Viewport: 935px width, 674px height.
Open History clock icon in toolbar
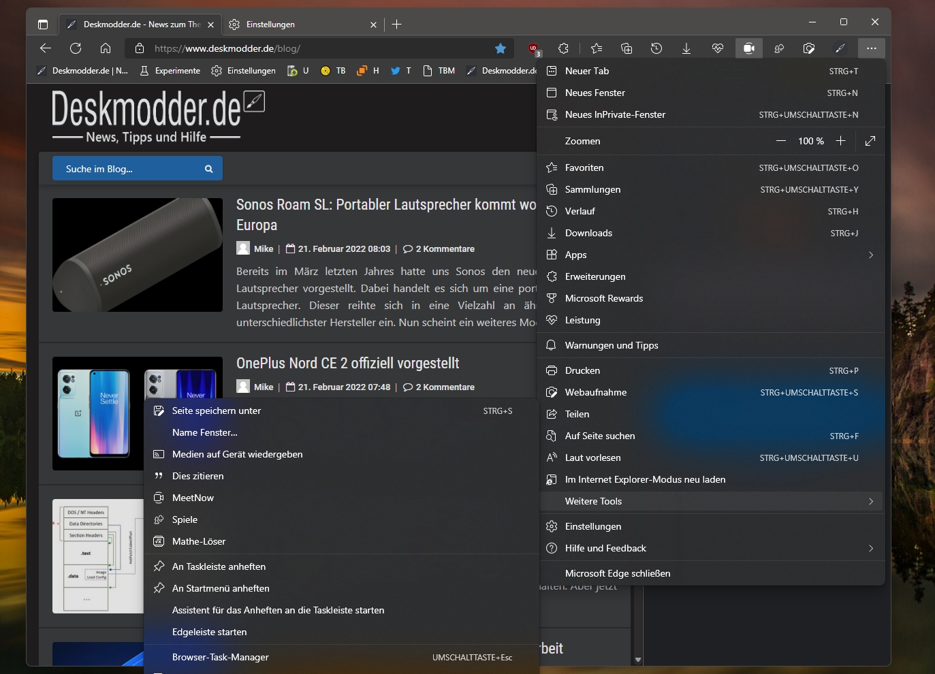point(656,48)
